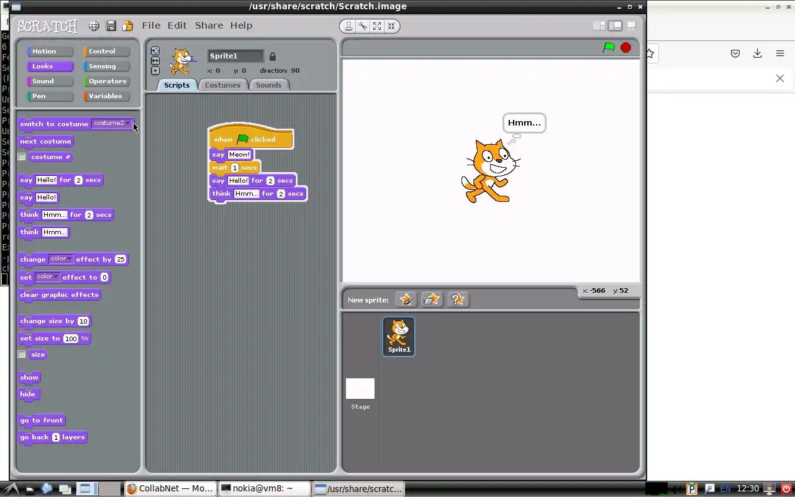Screen dimensions: 795x497
Task: Click the Sprite1 name field
Action: [235, 56]
